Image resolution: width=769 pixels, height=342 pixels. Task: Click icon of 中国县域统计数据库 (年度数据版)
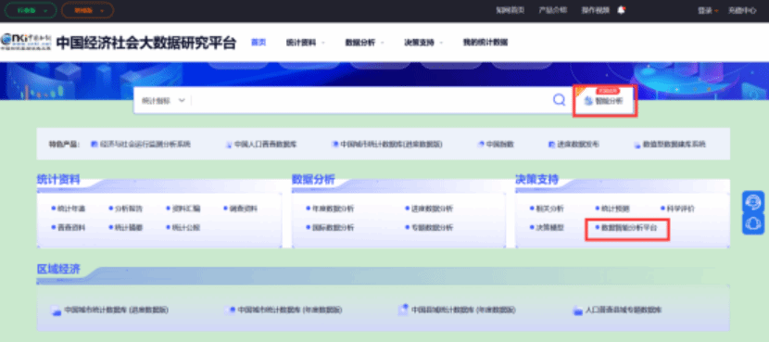click(x=403, y=310)
